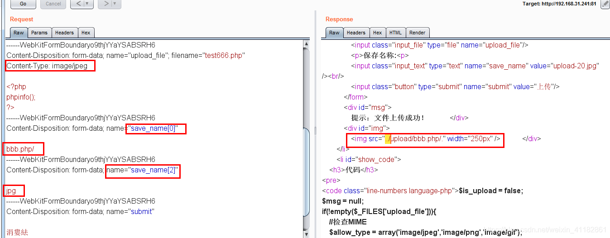Click the input_file upload_file response line
This screenshot has height=238, width=610.
coord(440,45)
